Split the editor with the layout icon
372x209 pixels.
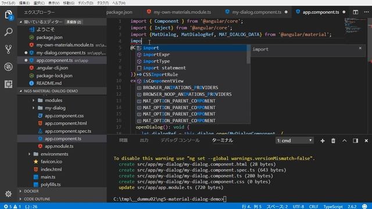355,12
